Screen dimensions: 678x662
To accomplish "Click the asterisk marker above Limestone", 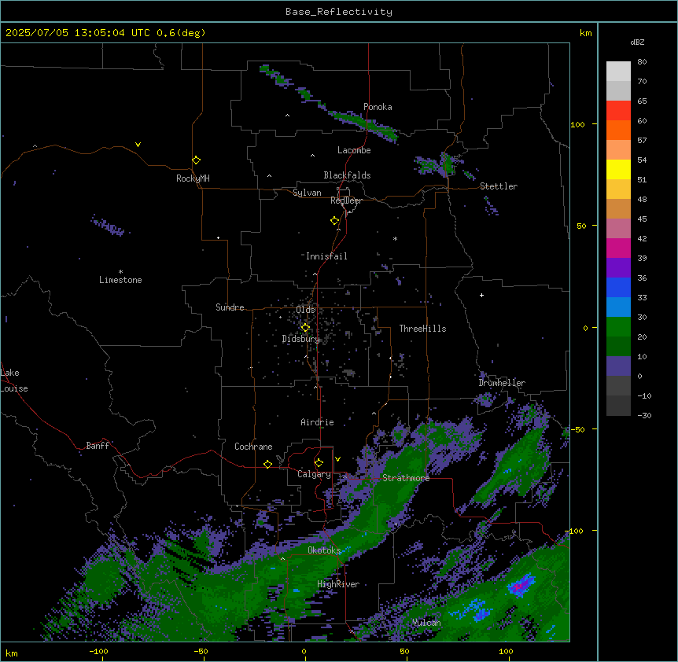I will click(120, 272).
